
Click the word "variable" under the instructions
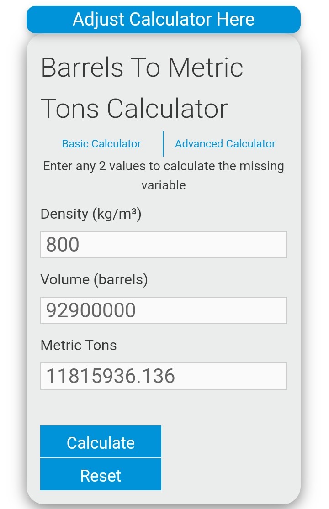[x=164, y=185]
